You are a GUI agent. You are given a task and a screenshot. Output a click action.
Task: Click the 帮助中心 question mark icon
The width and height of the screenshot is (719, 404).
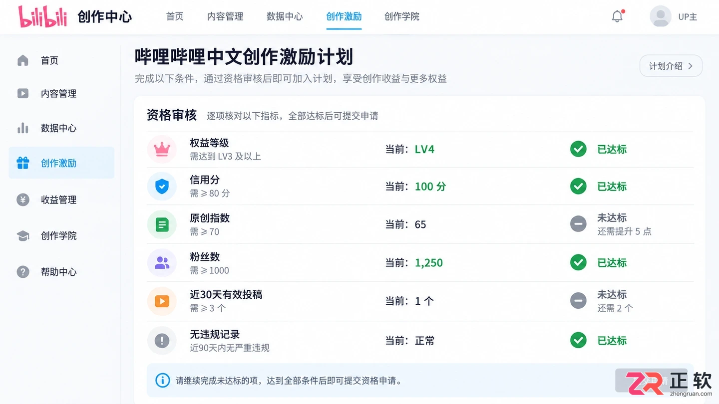point(23,272)
